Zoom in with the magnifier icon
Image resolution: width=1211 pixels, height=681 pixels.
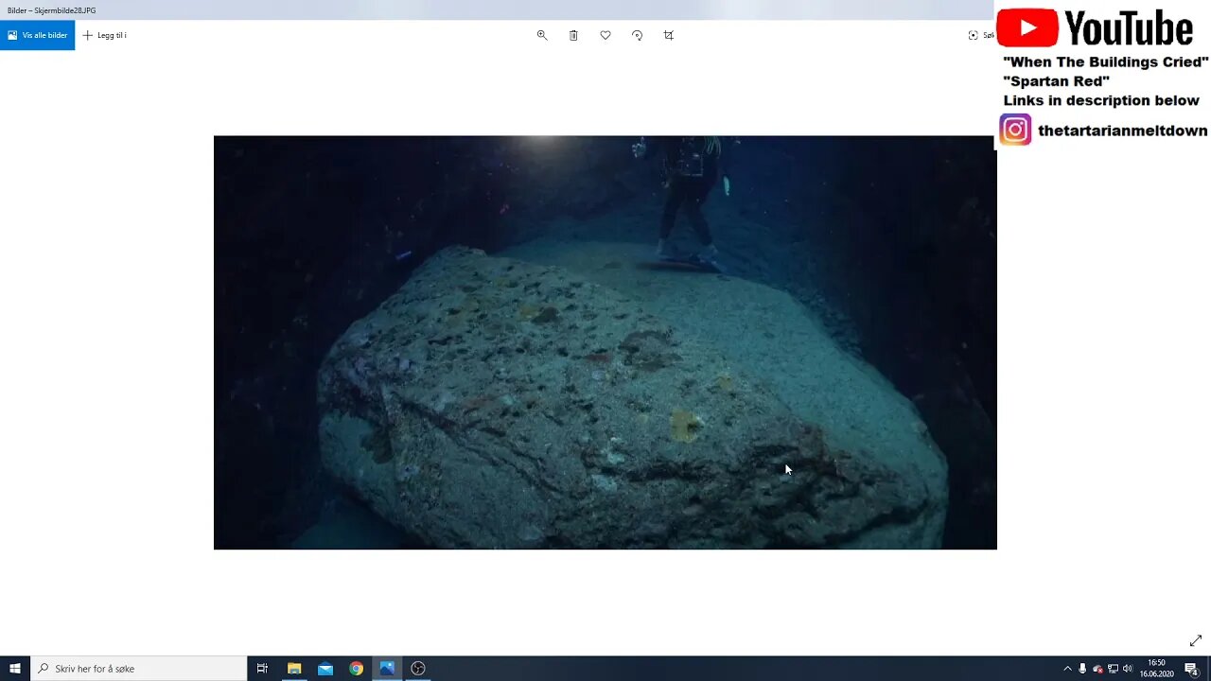(x=542, y=35)
